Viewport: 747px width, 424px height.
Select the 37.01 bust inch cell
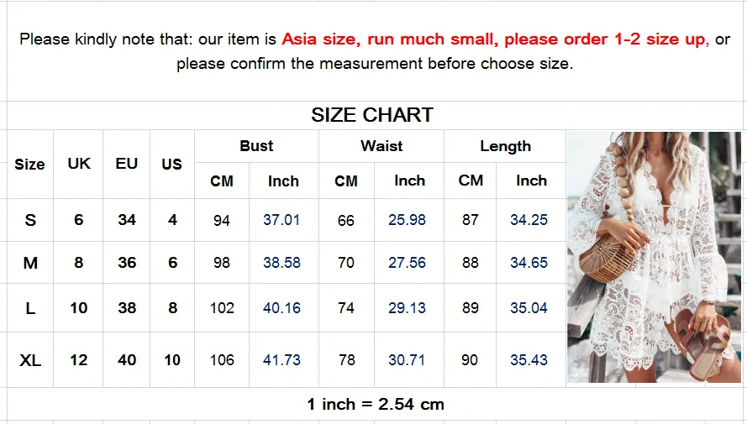281,220
